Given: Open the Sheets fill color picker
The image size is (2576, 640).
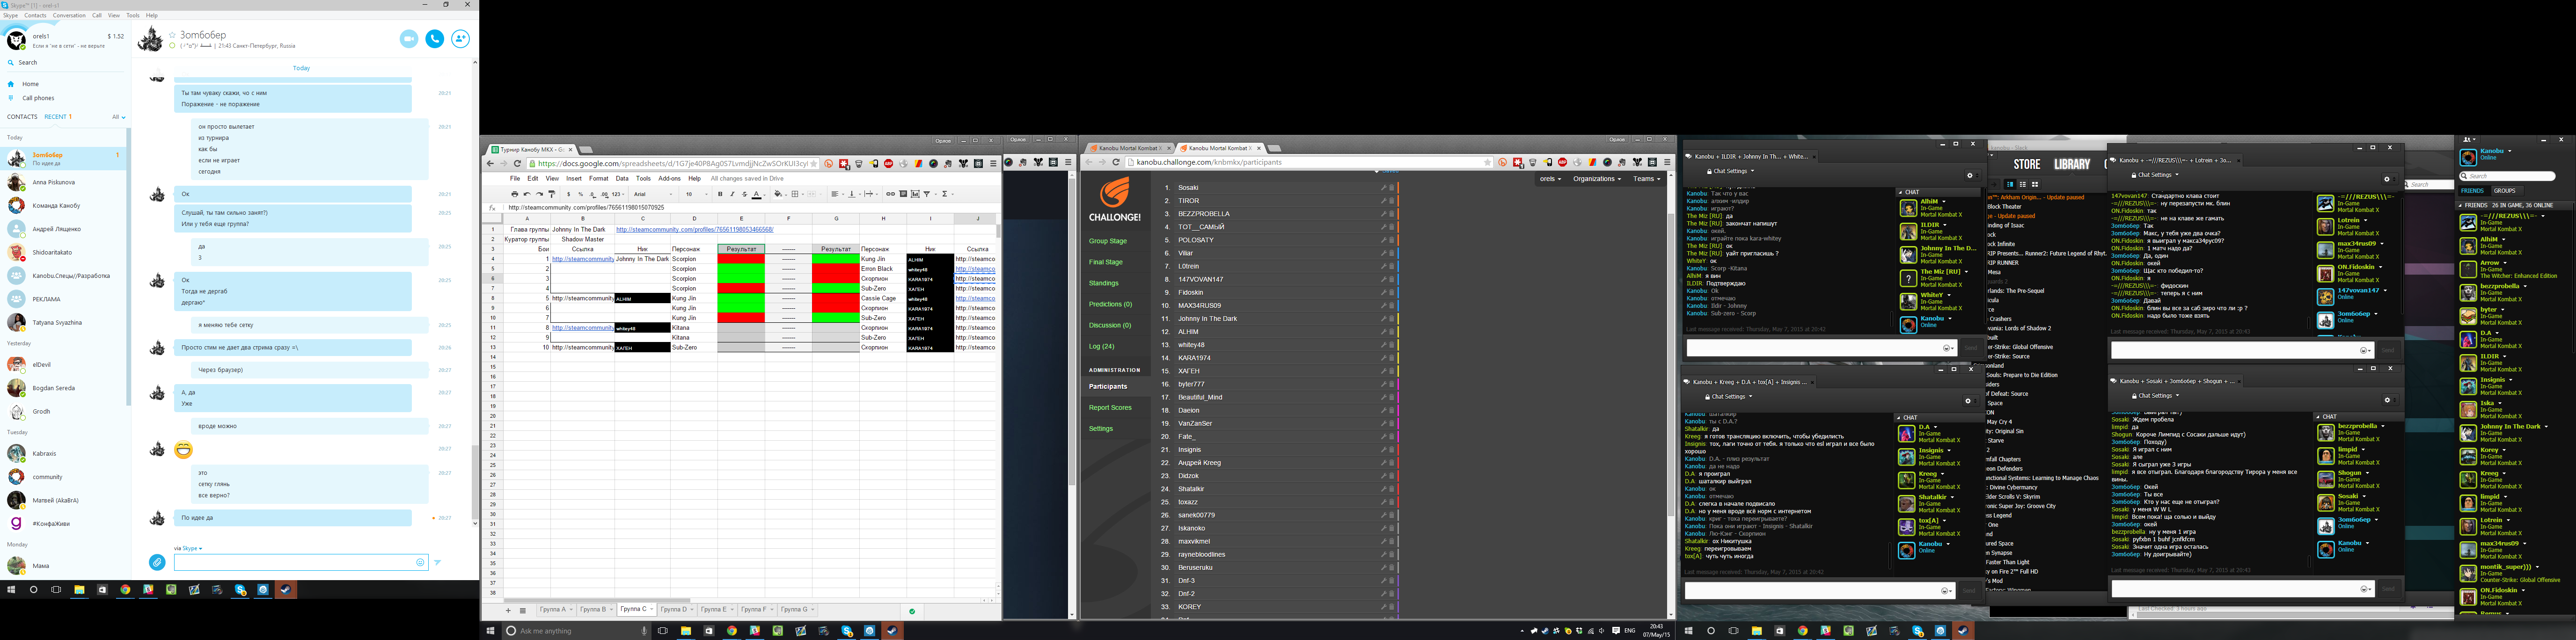Looking at the screenshot, I should [x=780, y=194].
